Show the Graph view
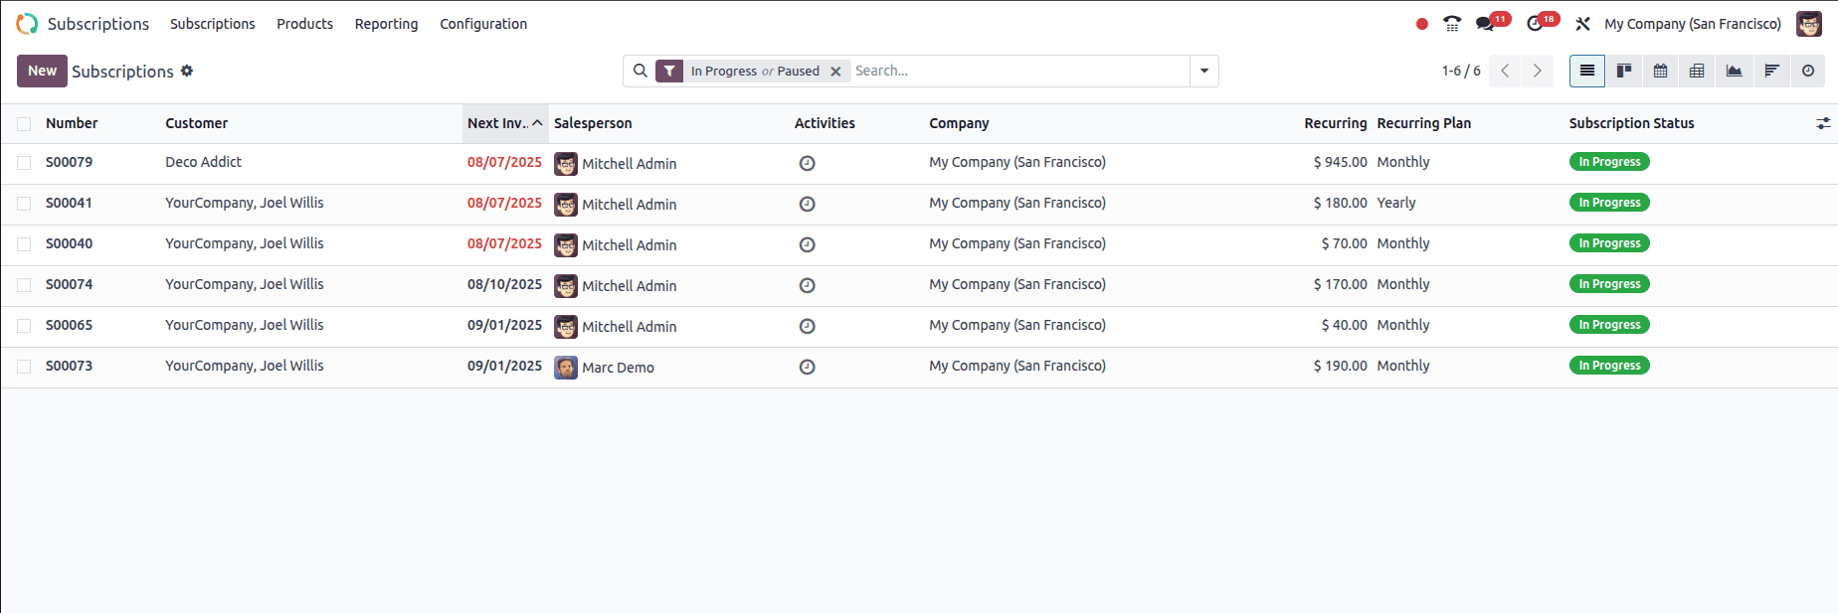1838x613 pixels. 1735,71
